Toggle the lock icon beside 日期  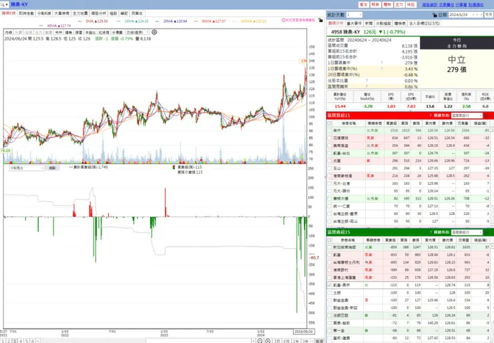click(435, 15)
